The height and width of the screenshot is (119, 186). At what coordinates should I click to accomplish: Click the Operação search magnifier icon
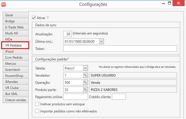pos(85,82)
